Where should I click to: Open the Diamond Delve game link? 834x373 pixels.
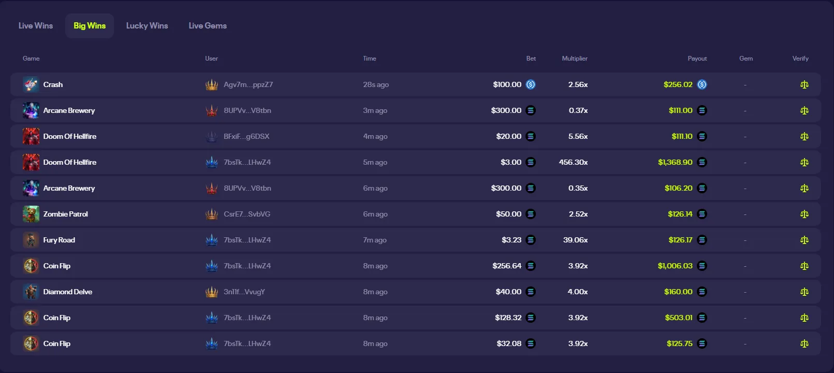(x=68, y=292)
